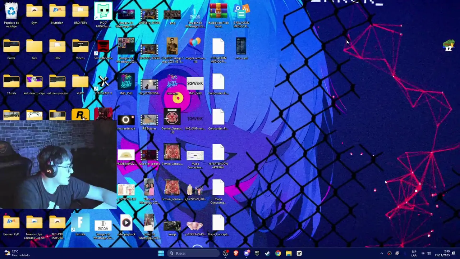Viewport: 460px width, 259px height.
Task: Click the Windows Start button
Action: tap(161, 253)
